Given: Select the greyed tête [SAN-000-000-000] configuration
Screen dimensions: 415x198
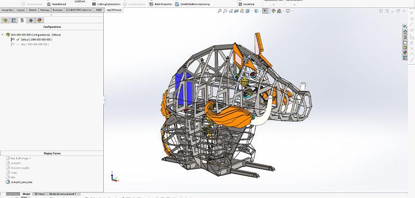Looking at the screenshot, I should tap(34, 45).
